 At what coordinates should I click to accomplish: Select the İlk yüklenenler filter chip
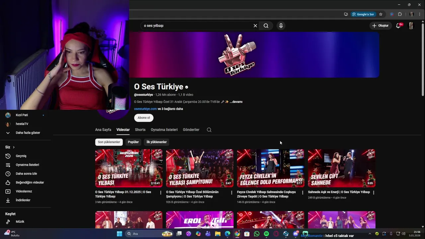(157, 142)
